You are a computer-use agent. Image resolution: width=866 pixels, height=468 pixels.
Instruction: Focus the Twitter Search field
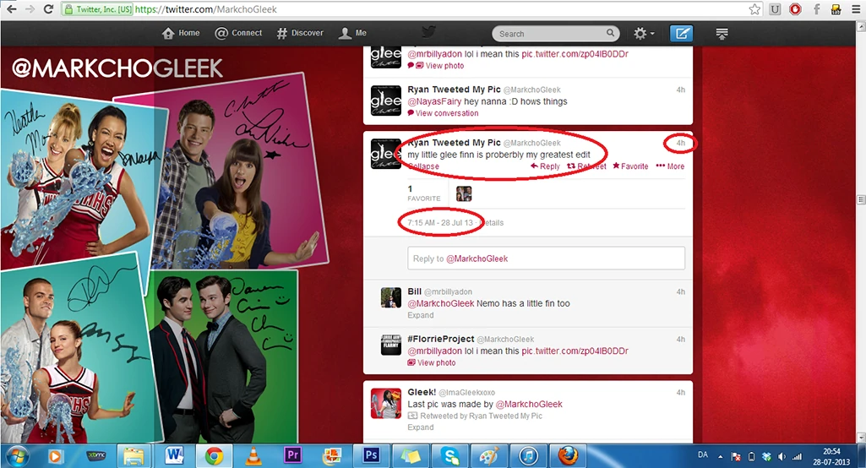coord(556,34)
